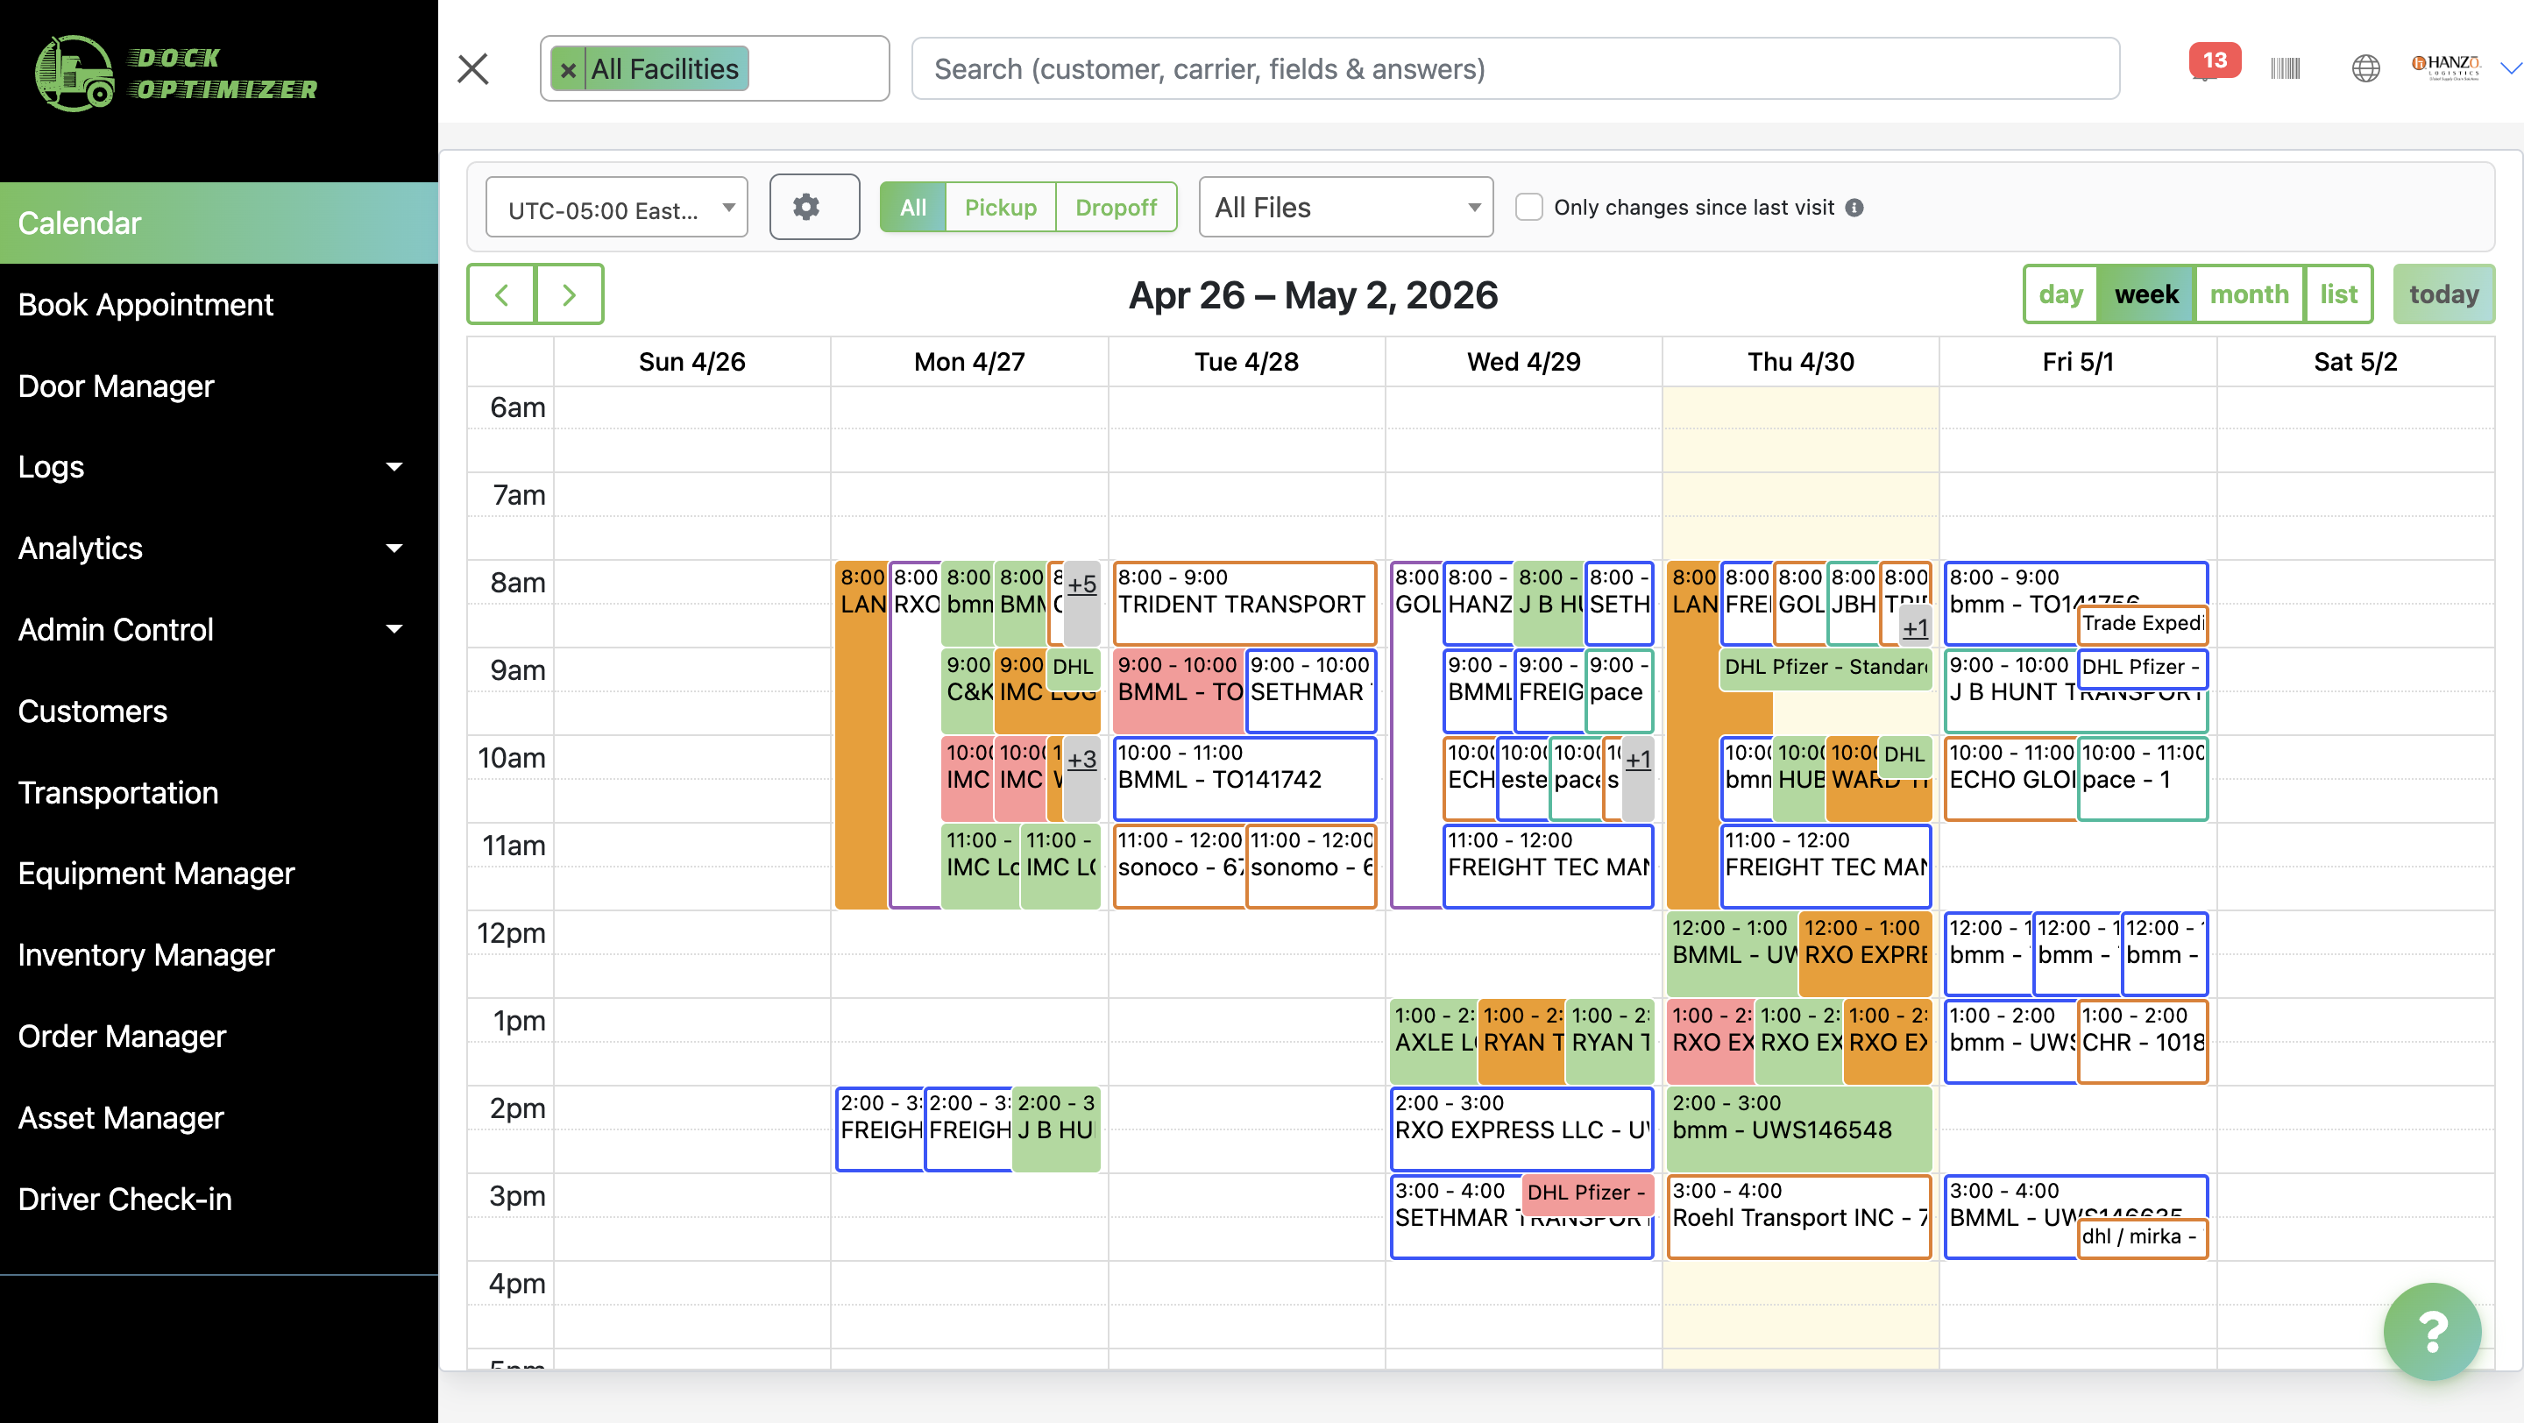Click the Dock Optimizer logo
The image size is (2524, 1423).
click(x=176, y=74)
